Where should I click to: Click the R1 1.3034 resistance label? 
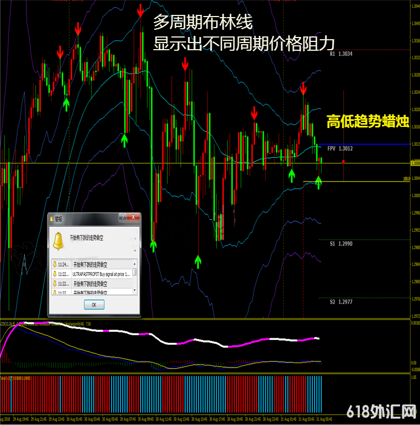tap(341, 54)
